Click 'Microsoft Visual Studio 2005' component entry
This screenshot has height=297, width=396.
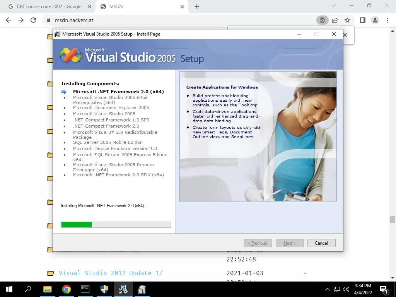coord(104,114)
